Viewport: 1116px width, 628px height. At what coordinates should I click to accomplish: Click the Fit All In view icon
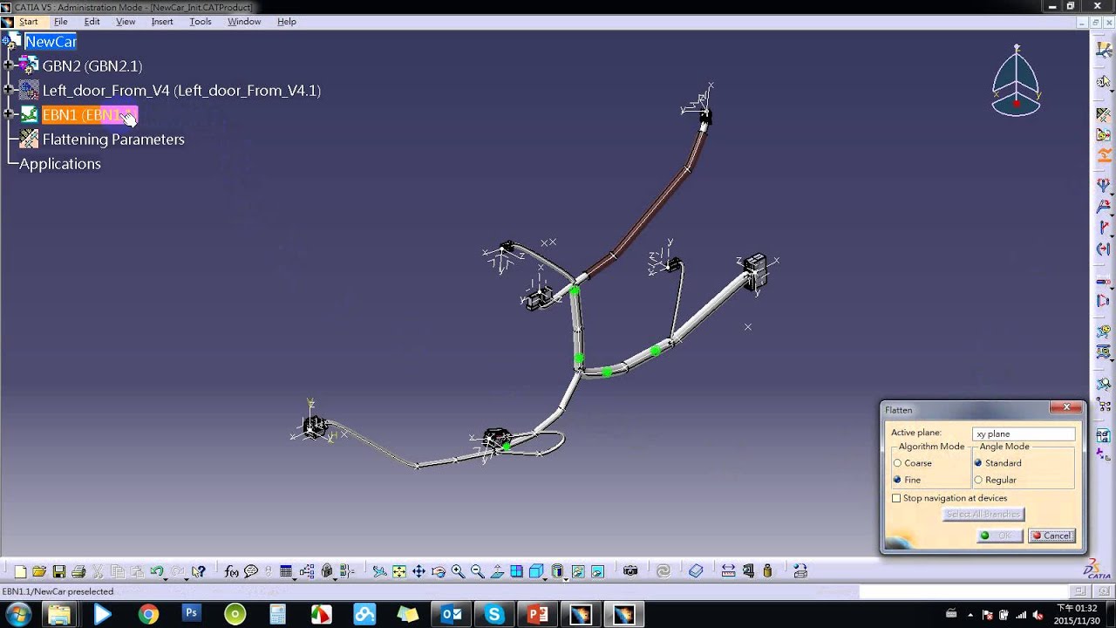[x=398, y=571]
